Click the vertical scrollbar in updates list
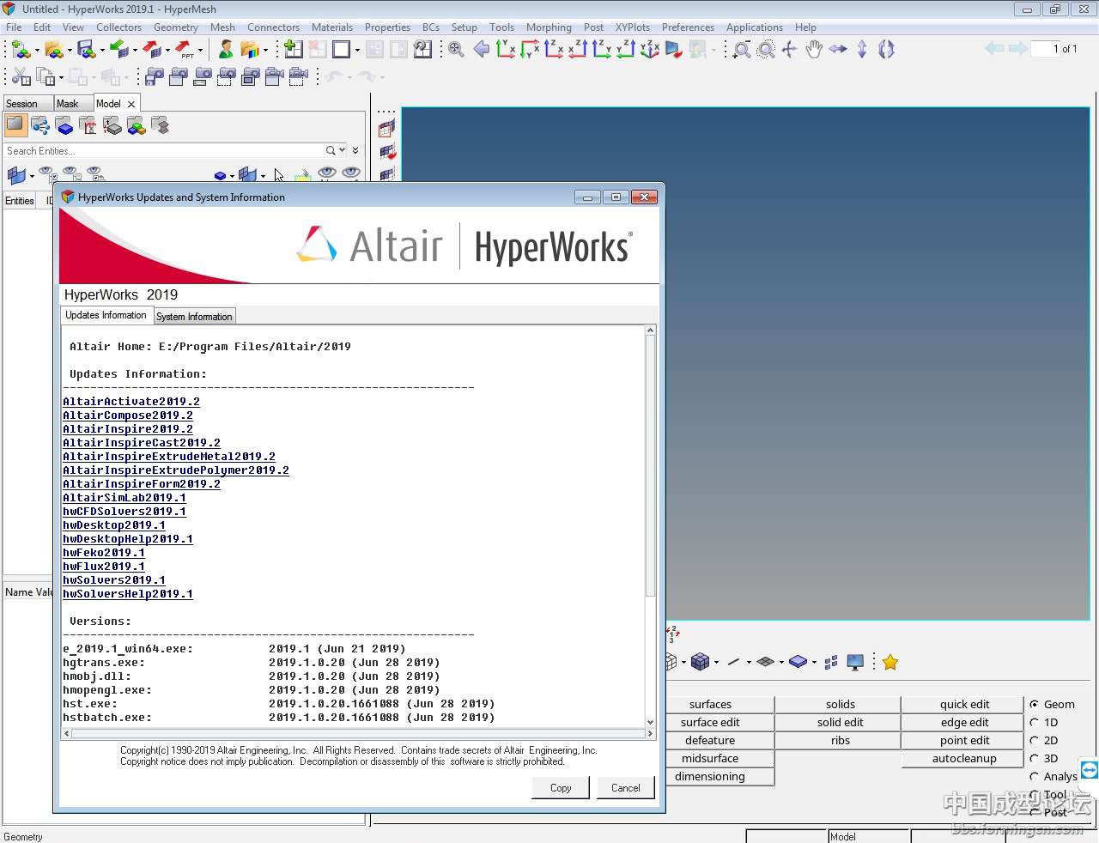Viewport: 1099px width, 843px height. coord(650,464)
